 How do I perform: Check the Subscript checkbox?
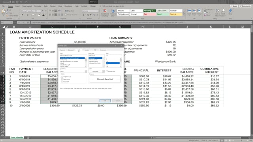coord(62,82)
